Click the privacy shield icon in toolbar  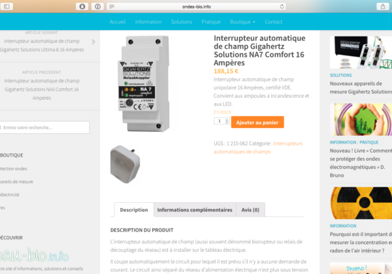[82, 7]
